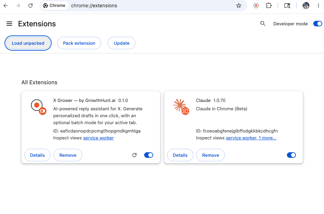Open Details for X Grower

(37, 155)
